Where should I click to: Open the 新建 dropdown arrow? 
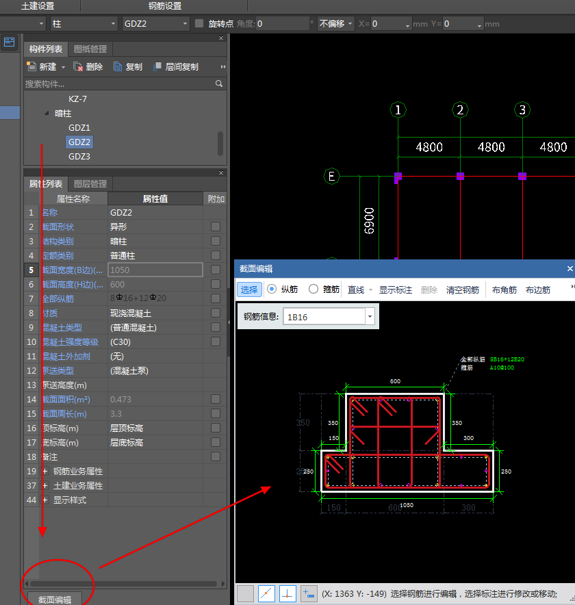click(x=63, y=67)
